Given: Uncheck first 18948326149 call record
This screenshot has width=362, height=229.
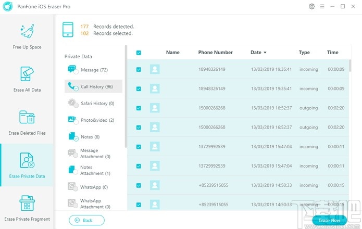Looking at the screenshot, I should (x=139, y=69).
